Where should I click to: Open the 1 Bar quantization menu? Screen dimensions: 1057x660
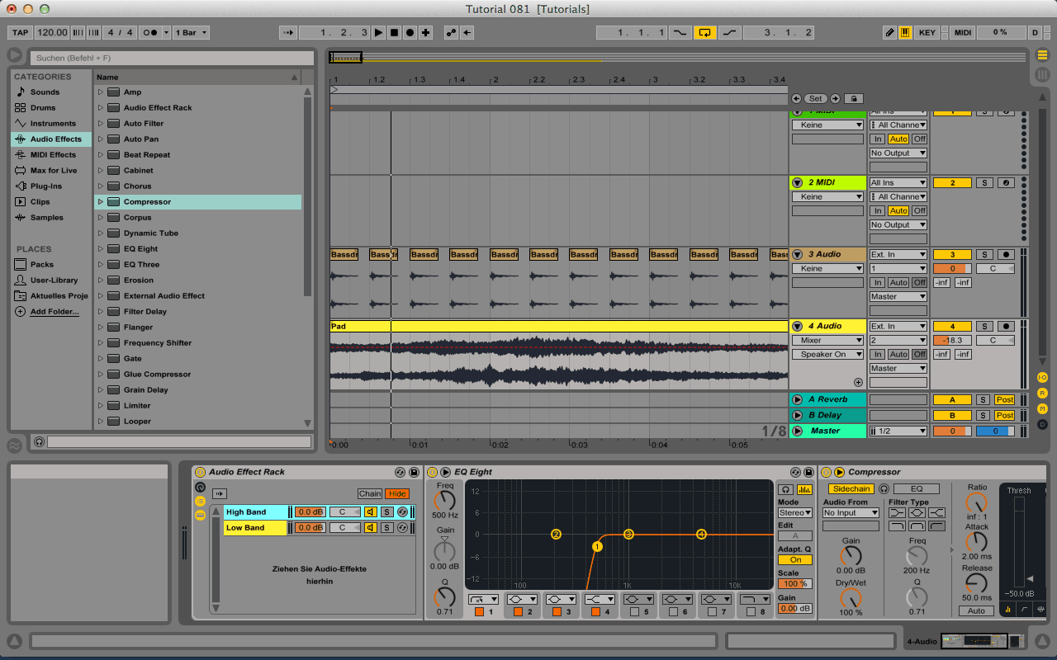(191, 33)
